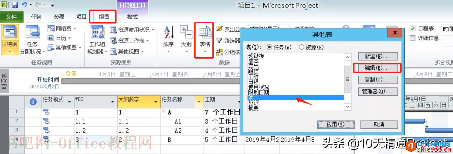This screenshot has width=453, height=154.
Task: Select 限制日期 in the table list
Action: [295, 92]
